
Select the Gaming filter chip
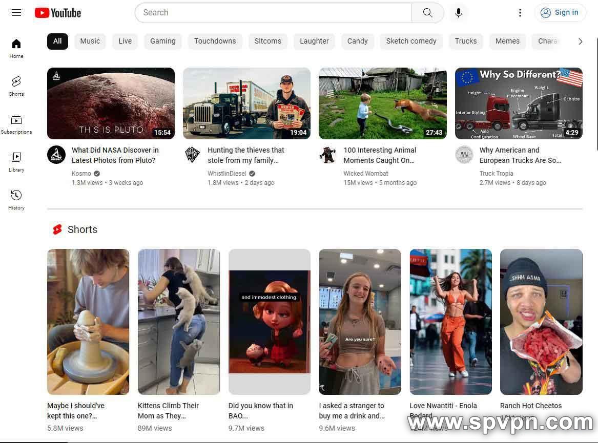click(163, 41)
